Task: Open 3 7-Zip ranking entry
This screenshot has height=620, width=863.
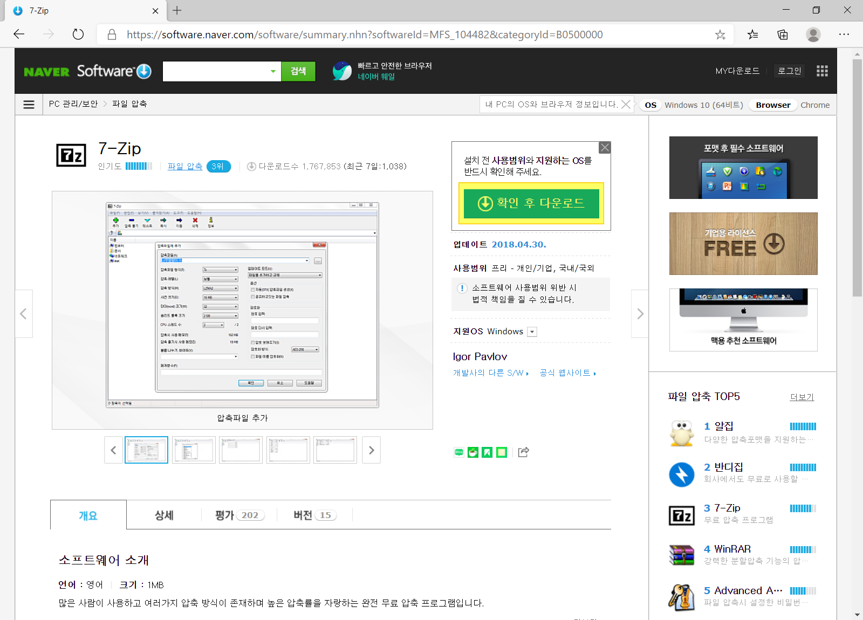Action: [742, 515]
